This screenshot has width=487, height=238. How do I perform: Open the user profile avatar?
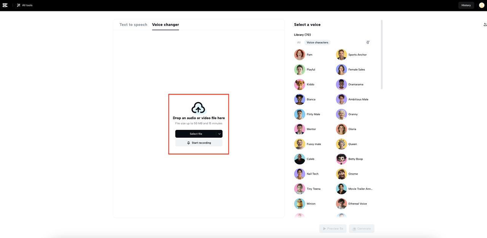coord(481,5)
